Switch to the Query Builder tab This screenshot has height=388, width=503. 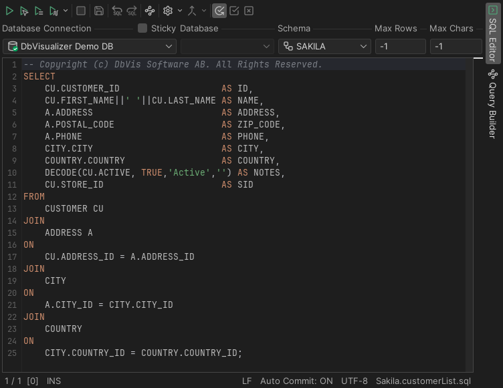pos(493,104)
